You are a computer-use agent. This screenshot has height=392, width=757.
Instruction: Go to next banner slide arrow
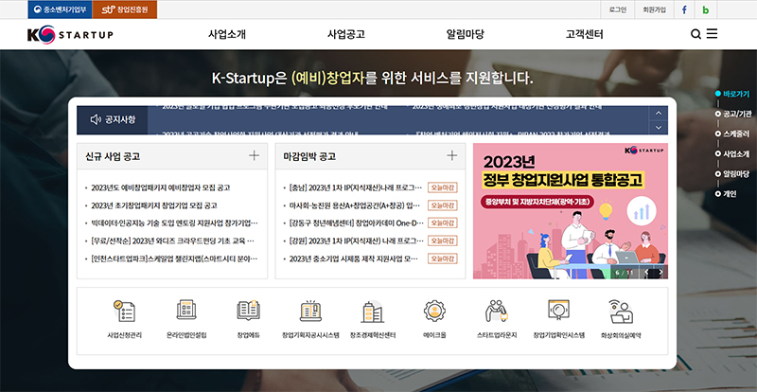pos(660,273)
